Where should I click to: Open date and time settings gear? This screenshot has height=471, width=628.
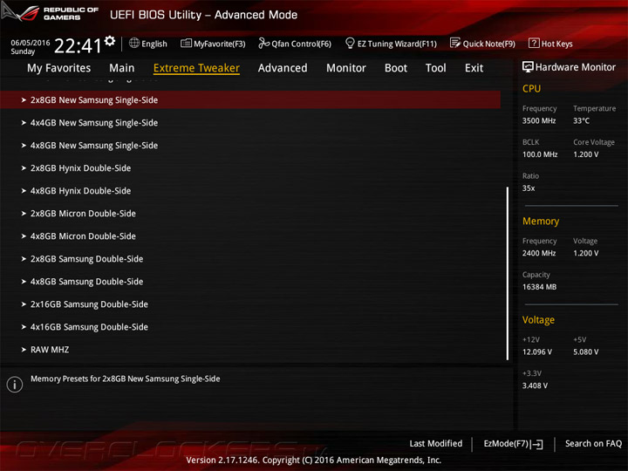click(110, 40)
